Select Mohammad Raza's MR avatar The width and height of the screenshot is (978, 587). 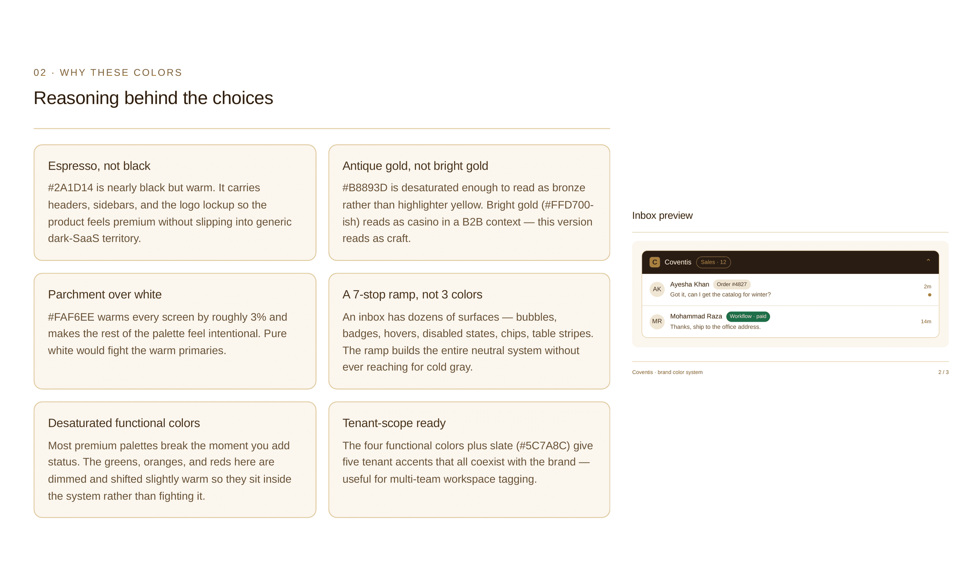pos(657,321)
